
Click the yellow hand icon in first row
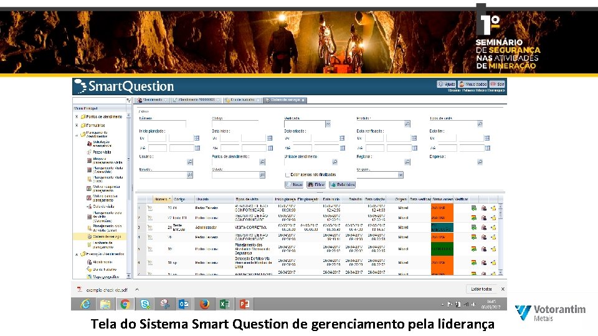pos(493,208)
